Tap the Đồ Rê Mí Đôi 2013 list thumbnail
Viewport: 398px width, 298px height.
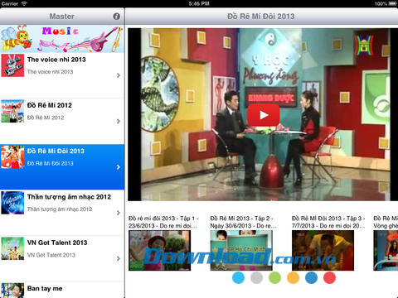[12, 156]
